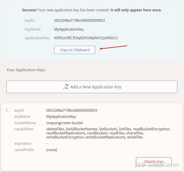This screenshot has height=172, width=184.
Task: Click the applicationKey label in success panel
Action: [x=37, y=38]
